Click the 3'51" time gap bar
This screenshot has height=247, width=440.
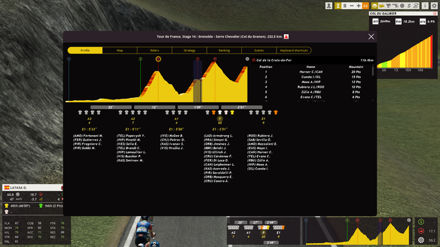(241, 107)
